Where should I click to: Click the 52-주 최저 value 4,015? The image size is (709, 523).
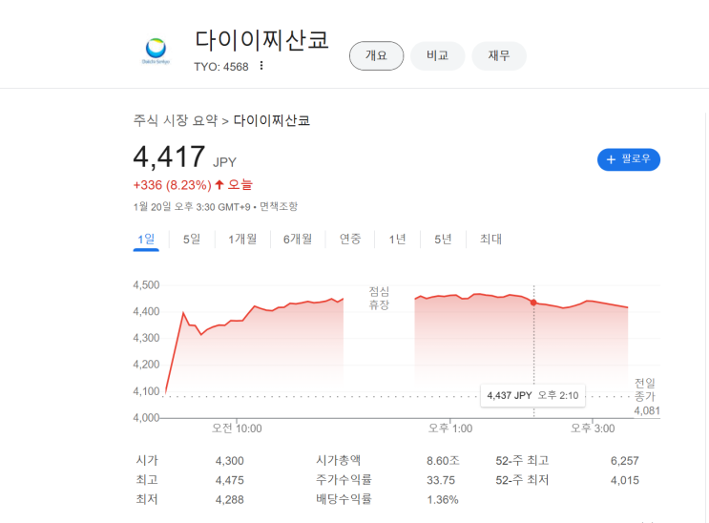point(624,480)
